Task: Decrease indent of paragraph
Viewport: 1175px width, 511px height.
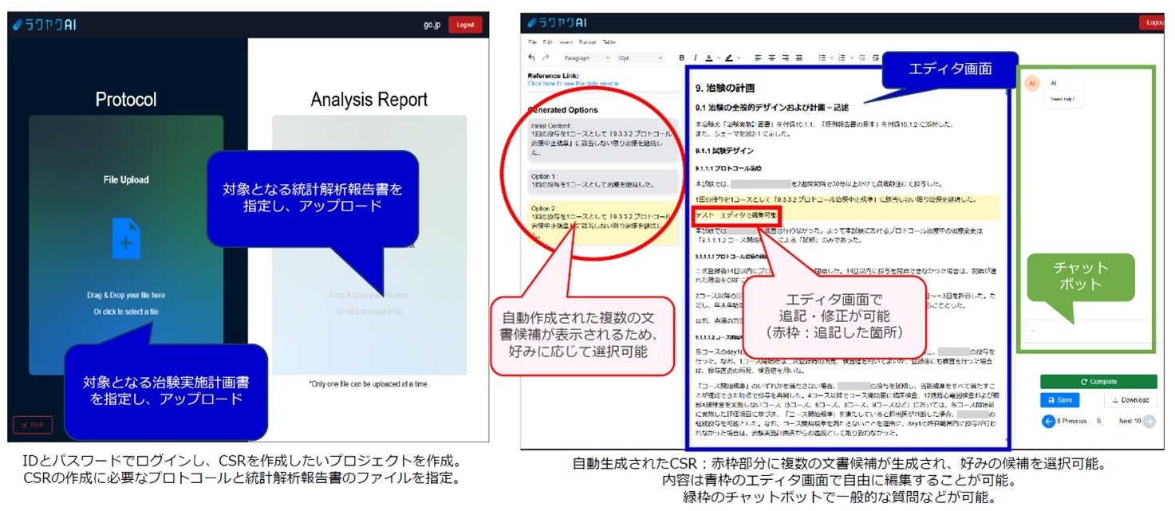Action: click(864, 57)
